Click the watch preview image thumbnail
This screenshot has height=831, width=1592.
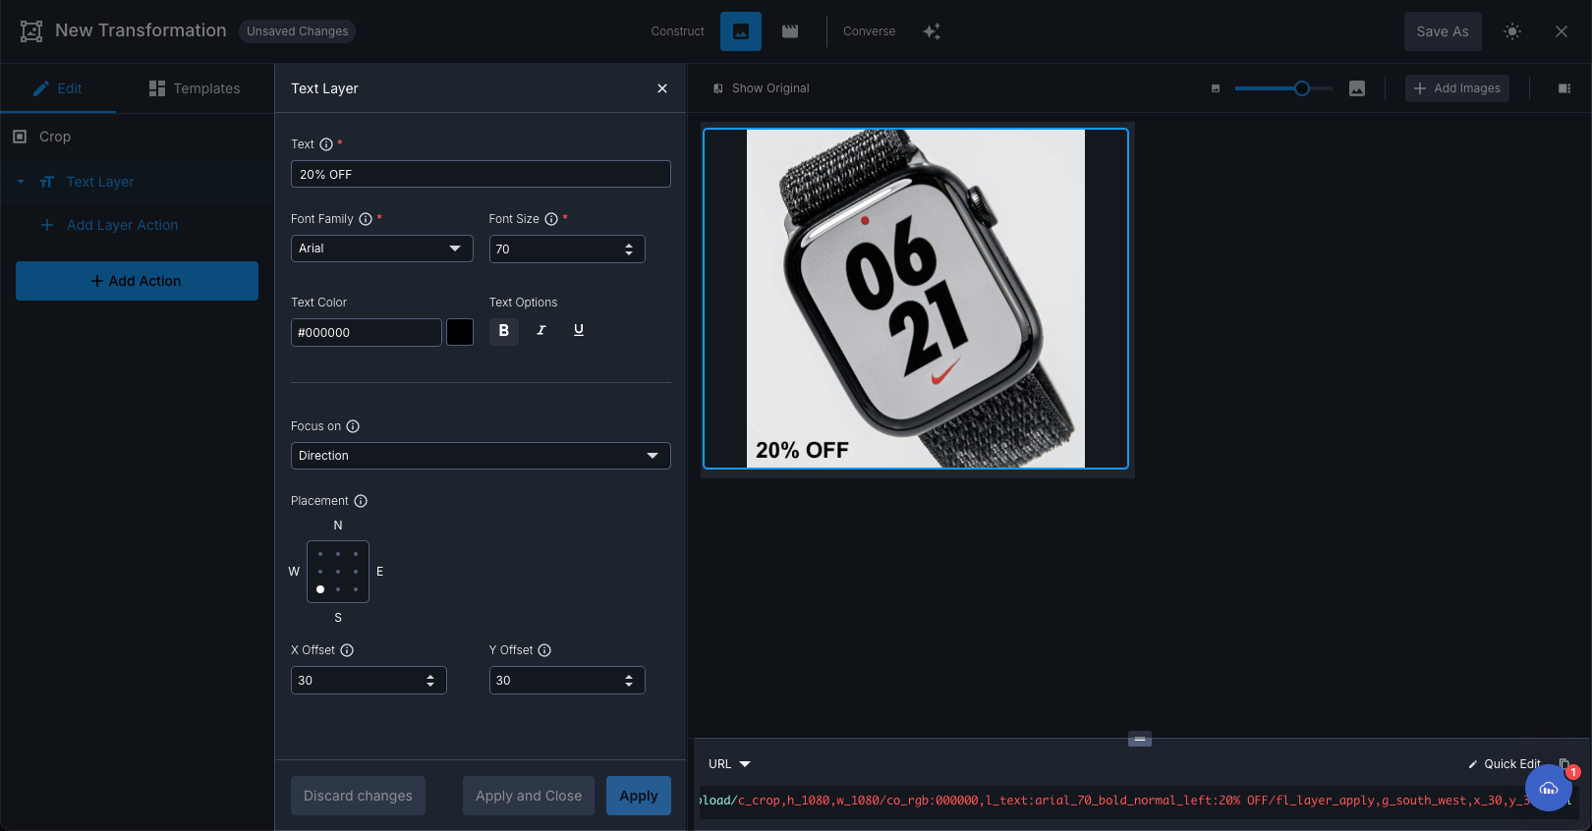tap(916, 299)
